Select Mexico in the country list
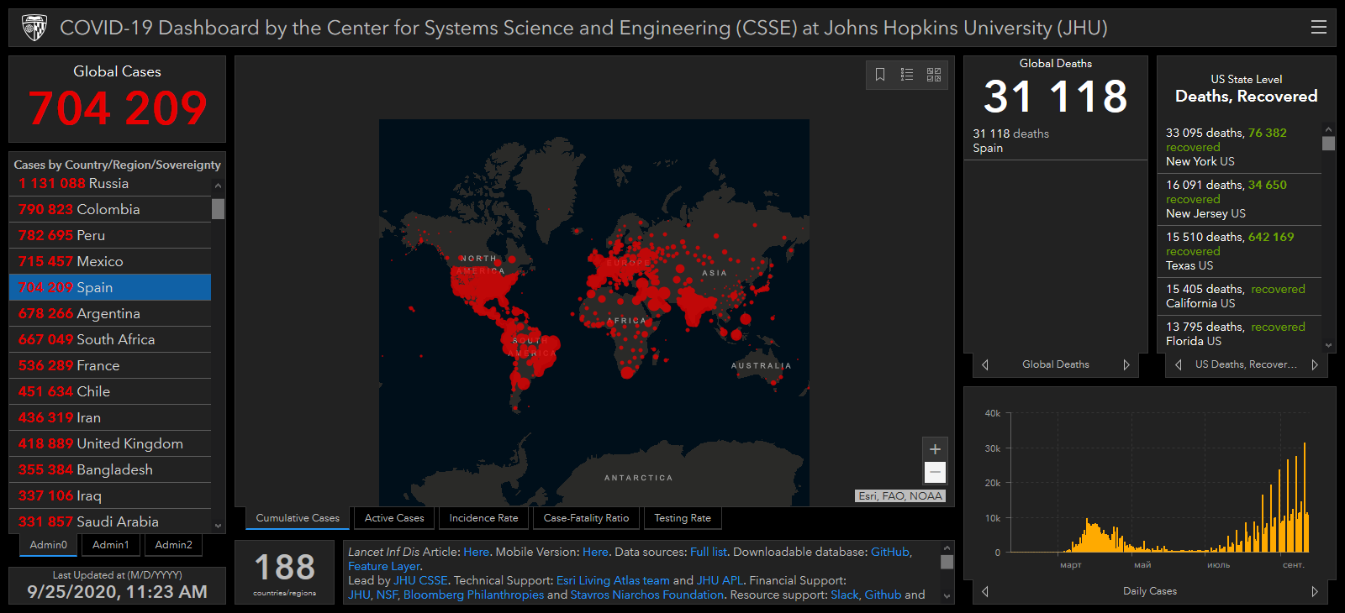The width and height of the screenshot is (1345, 613). click(x=110, y=261)
